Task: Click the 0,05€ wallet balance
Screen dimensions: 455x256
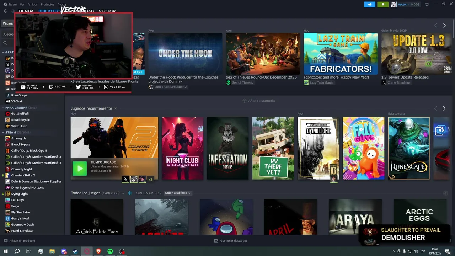Action: pos(415,5)
